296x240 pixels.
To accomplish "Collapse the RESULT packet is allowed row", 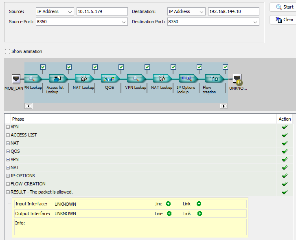I will click(x=8, y=192).
